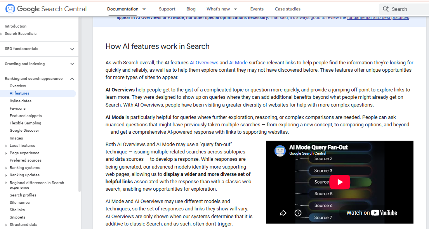
Task: Open Images in the sidebar
Action: click(16, 138)
